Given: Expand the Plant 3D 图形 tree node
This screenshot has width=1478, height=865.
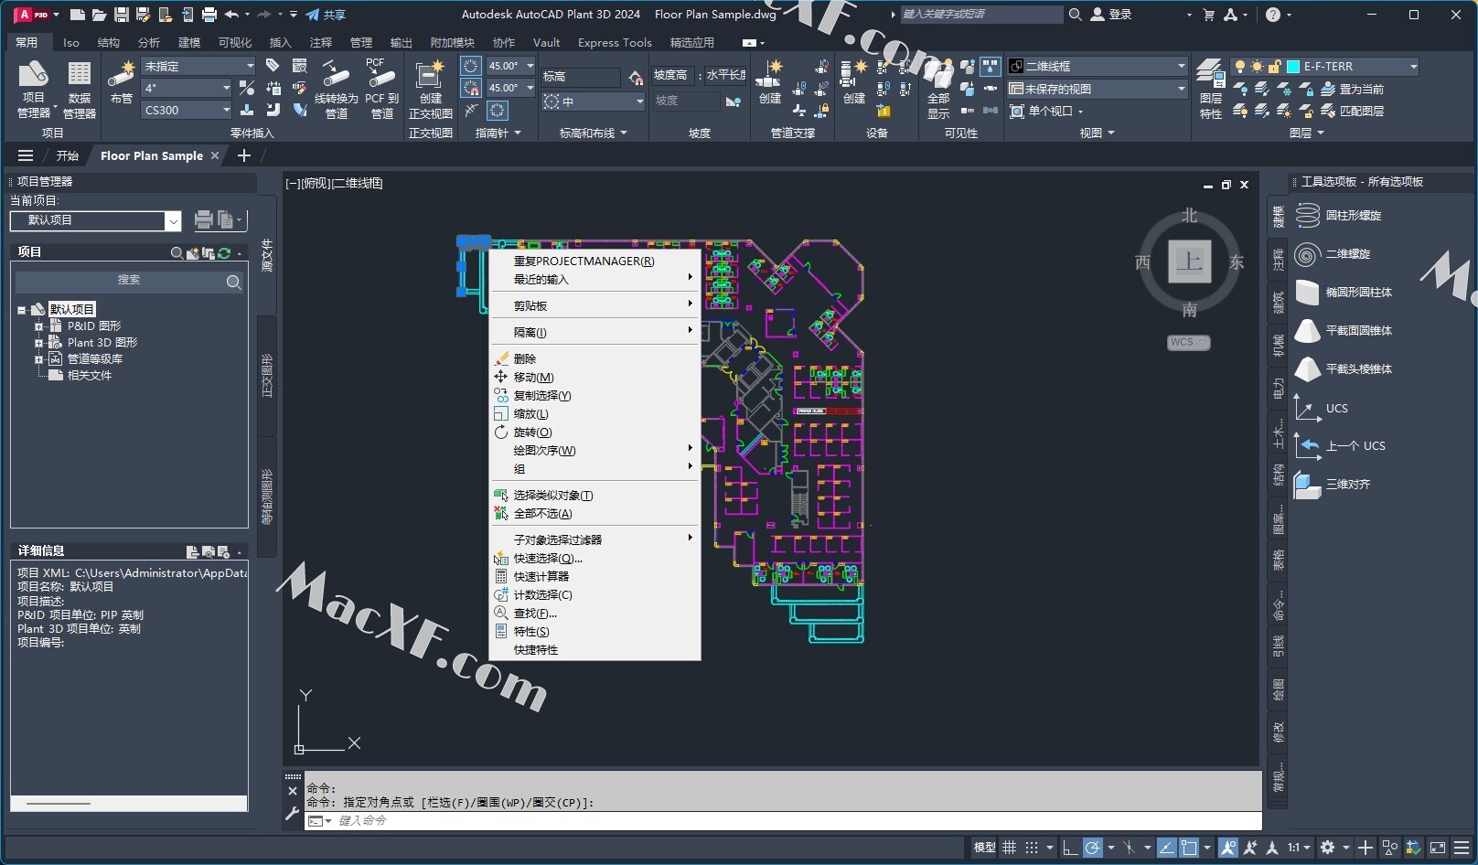Looking at the screenshot, I should [39, 343].
